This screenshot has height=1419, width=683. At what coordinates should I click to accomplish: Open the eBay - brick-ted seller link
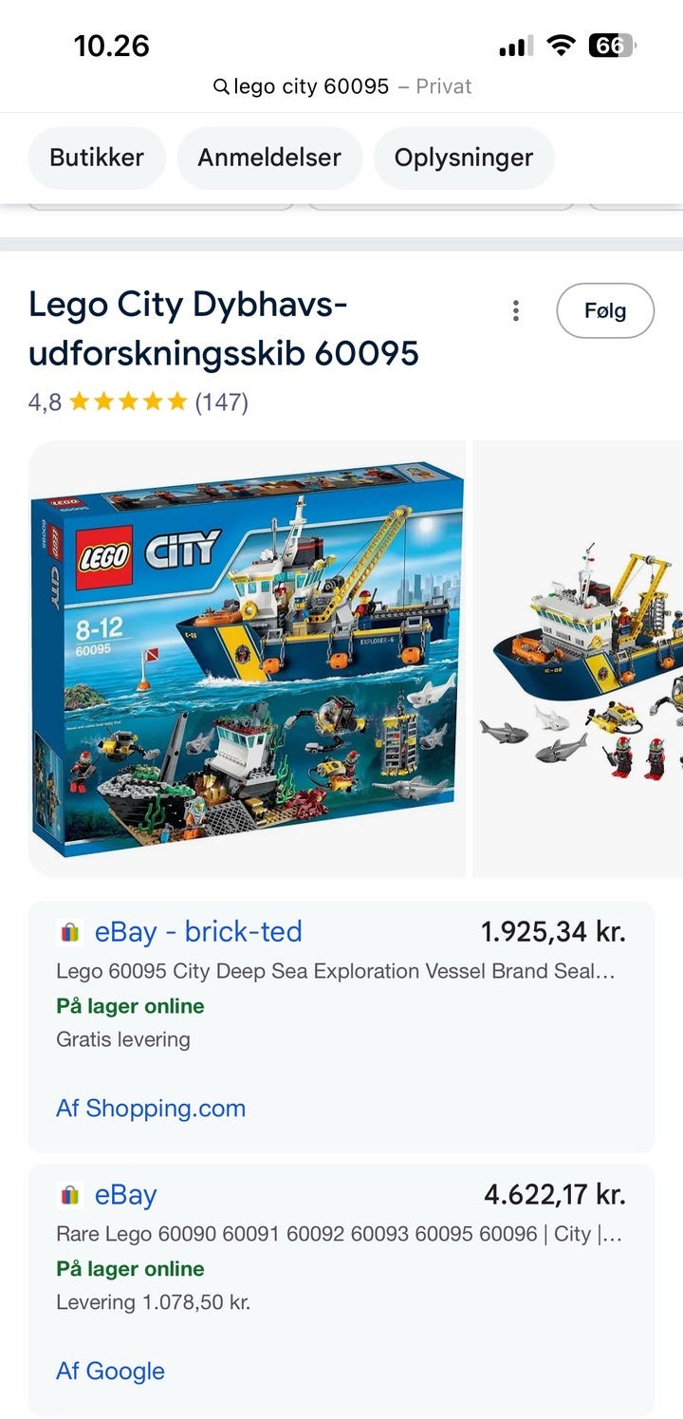click(x=198, y=932)
